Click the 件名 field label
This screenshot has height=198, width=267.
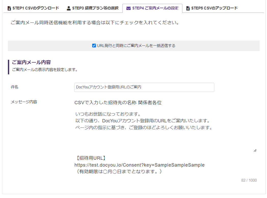(15, 87)
